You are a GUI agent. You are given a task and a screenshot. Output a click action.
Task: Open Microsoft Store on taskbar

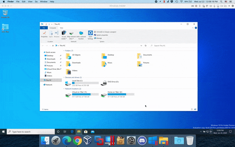click(86, 132)
